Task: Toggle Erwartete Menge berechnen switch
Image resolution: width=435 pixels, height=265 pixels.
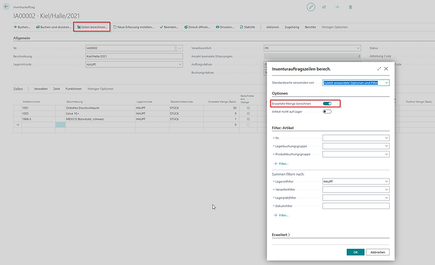Action: pyautogui.click(x=327, y=103)
